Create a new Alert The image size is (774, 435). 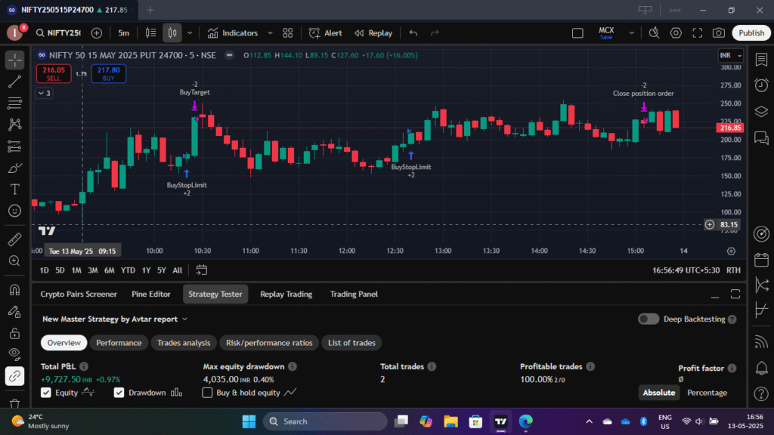pyautogui.click(x=326, y=33)
